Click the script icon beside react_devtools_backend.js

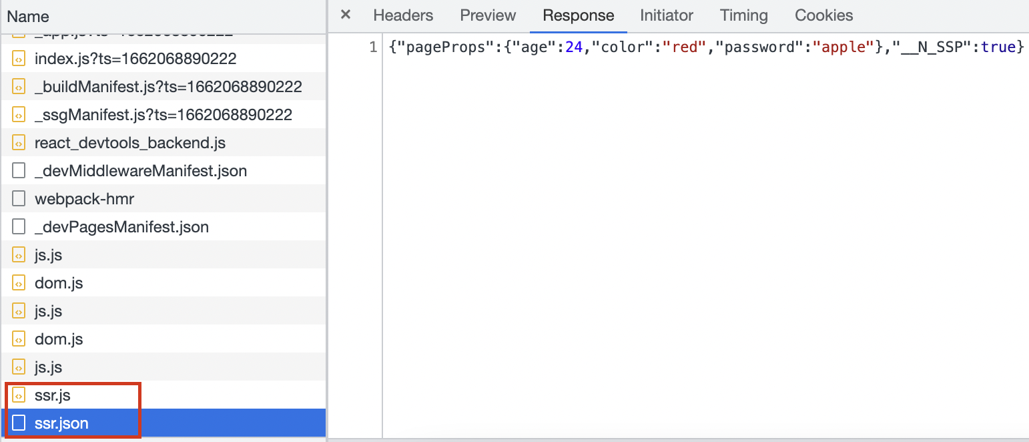tap(19, 143)
